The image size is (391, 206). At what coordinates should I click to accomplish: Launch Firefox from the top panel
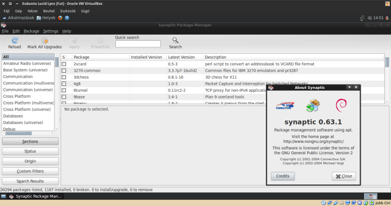coord(60,18)
